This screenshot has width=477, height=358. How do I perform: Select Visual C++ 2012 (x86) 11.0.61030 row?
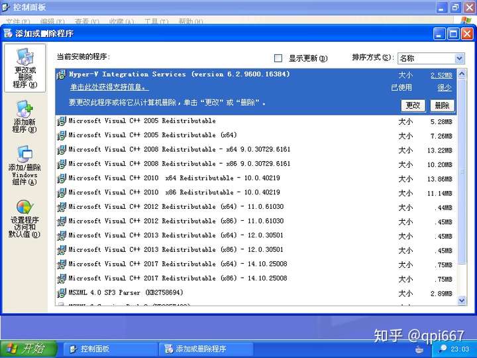click(x=256, y=221)
